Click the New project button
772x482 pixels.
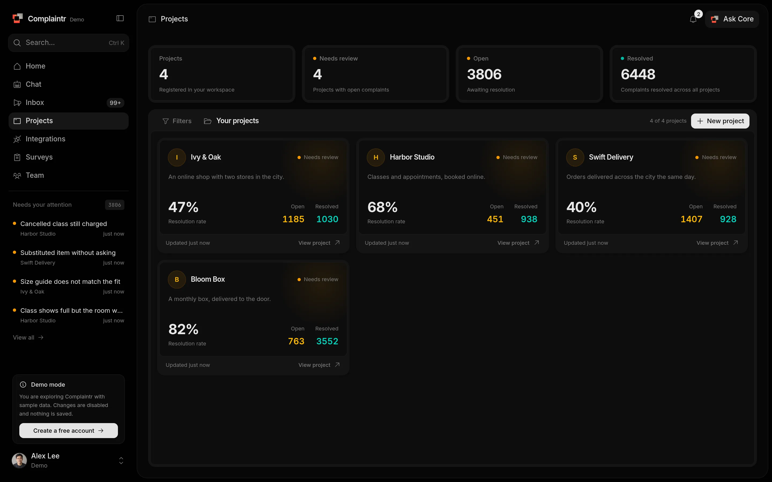coord(720,121)
